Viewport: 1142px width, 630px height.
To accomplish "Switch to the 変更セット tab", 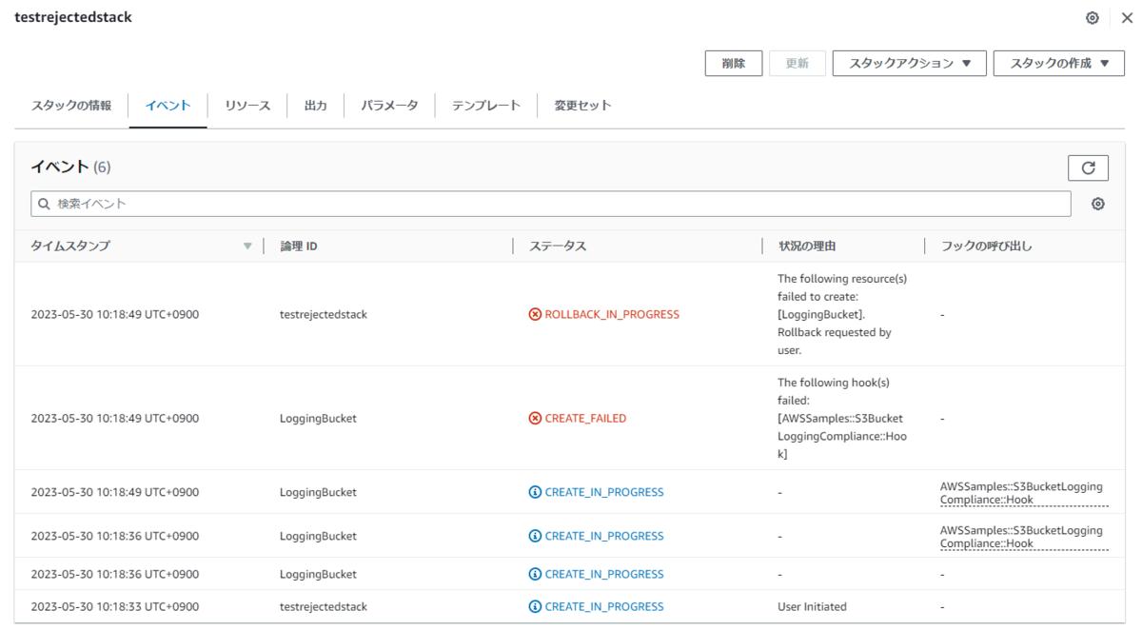I will (582, 106).
